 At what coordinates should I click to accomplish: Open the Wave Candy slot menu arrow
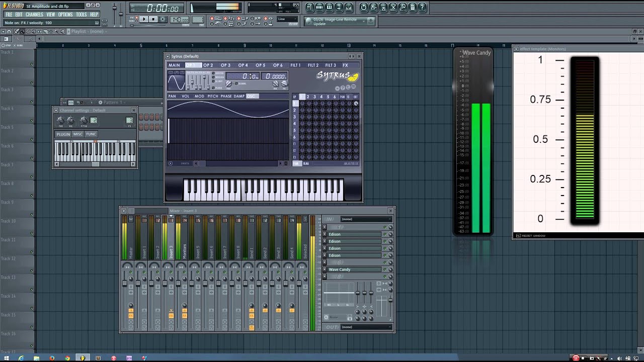[x=325, y=269]
